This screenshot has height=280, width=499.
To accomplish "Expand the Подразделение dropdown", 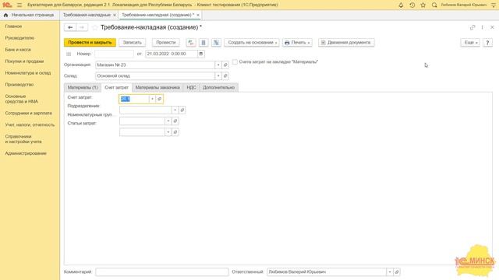I will click(175, 110).
